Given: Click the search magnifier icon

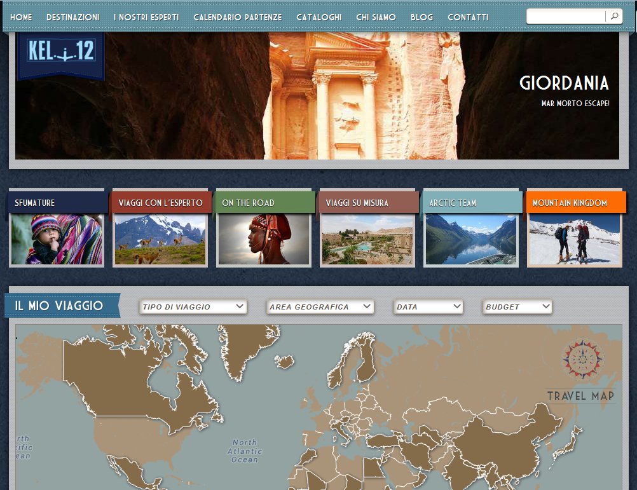Looking at the screenshot, I should [614, 17].
